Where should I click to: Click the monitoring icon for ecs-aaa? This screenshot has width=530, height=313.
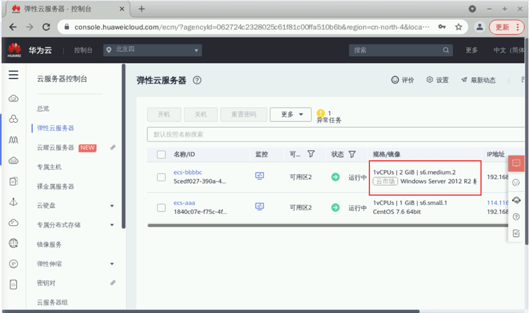pyautogui.click(x=260, y=207)
